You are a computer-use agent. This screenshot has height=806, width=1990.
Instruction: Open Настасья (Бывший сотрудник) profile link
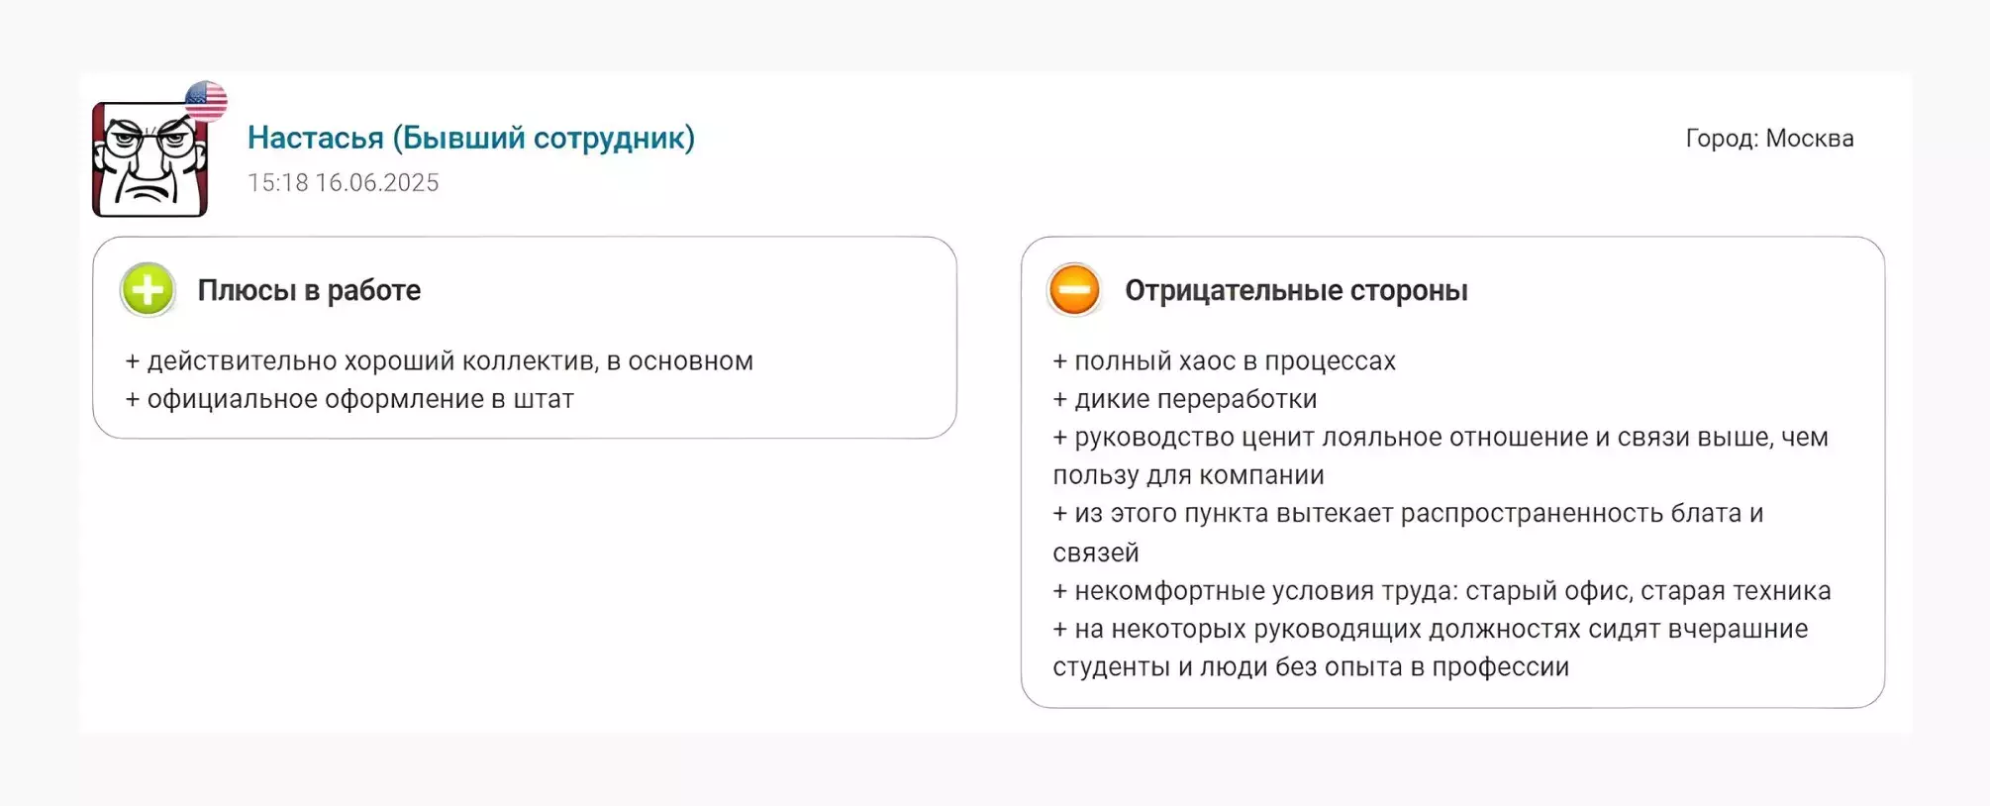pyautogui.click(x=471, y=138)
